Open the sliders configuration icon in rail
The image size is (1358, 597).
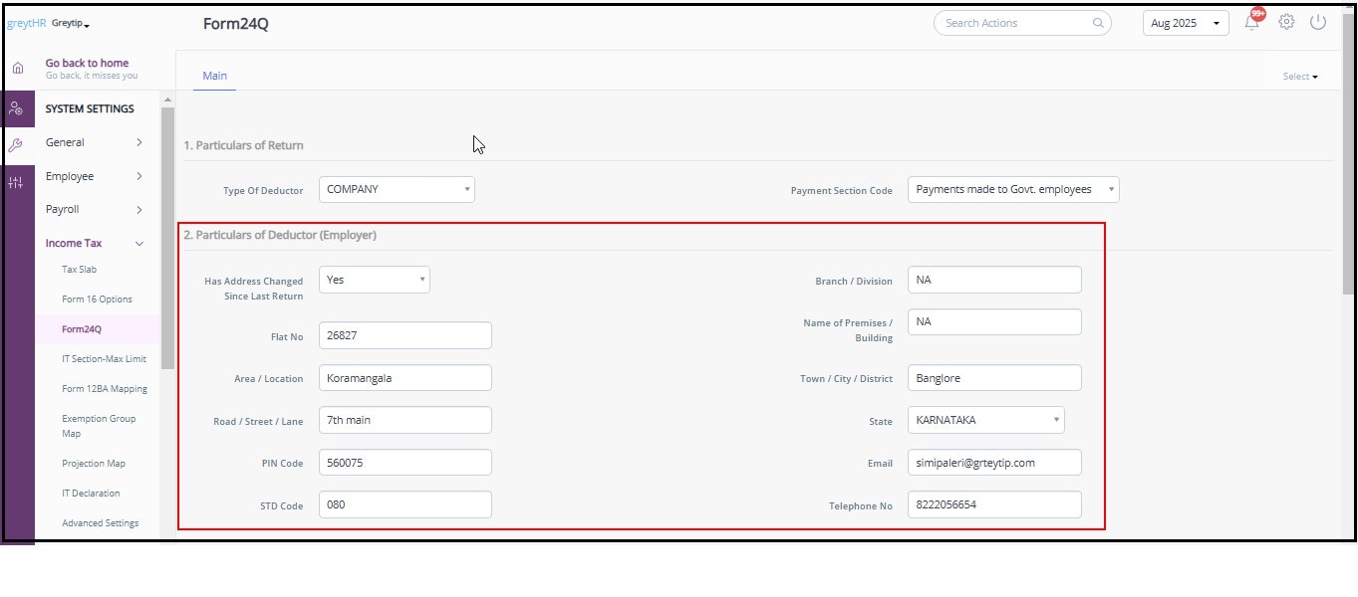(16, 183)
